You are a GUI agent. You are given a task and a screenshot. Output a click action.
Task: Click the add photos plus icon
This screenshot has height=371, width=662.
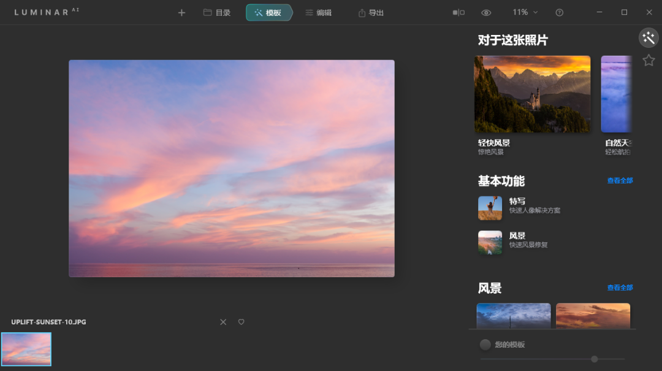tap(181, 12)
